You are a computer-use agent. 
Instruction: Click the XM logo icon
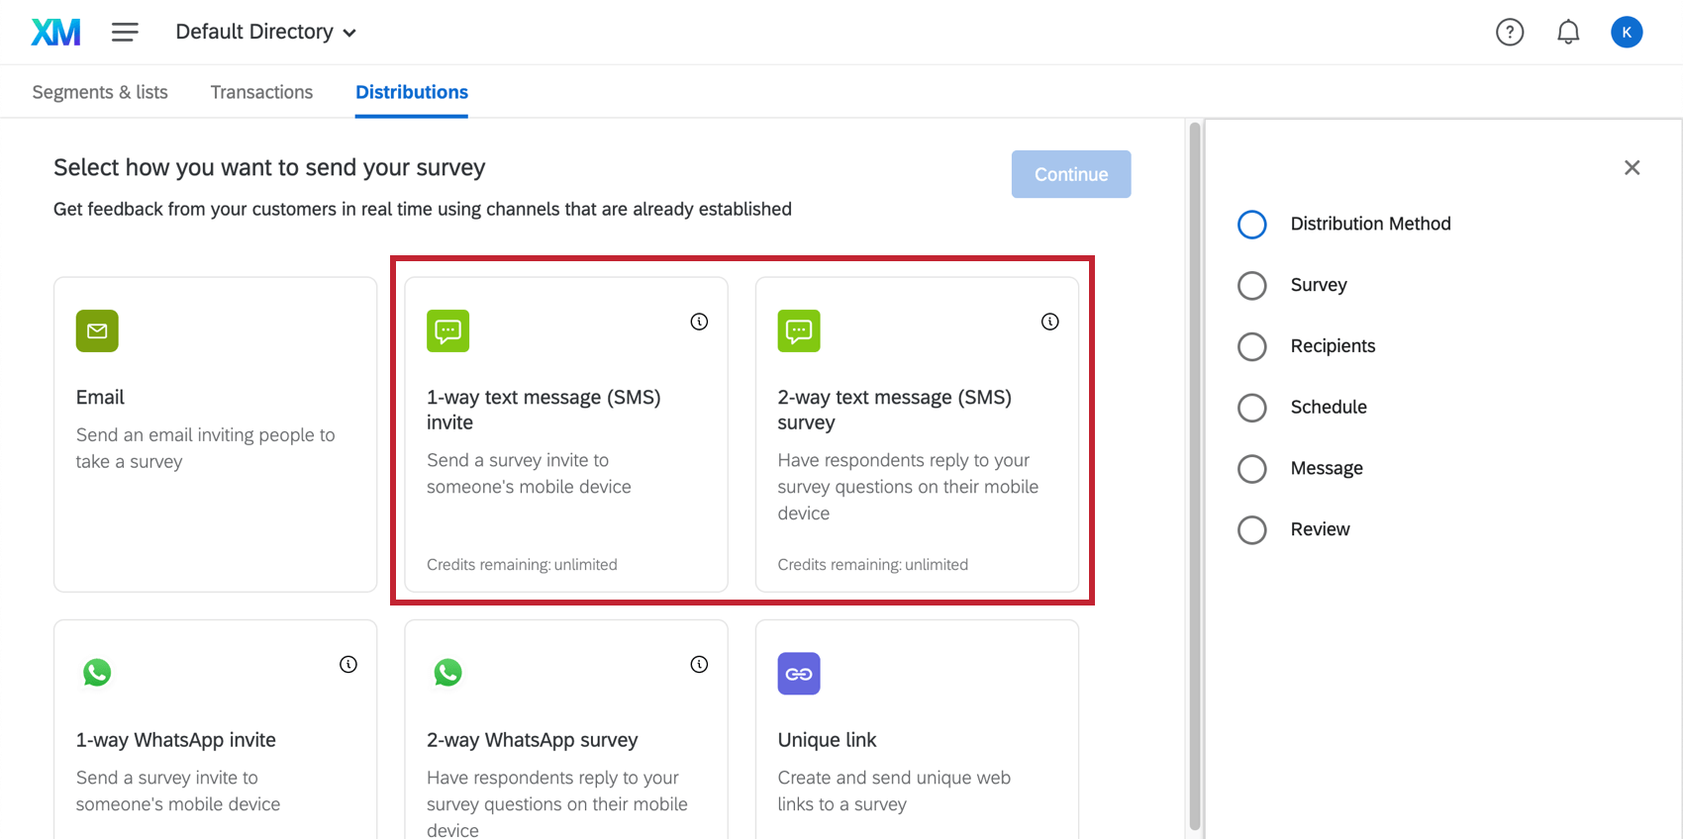point(55,32)
